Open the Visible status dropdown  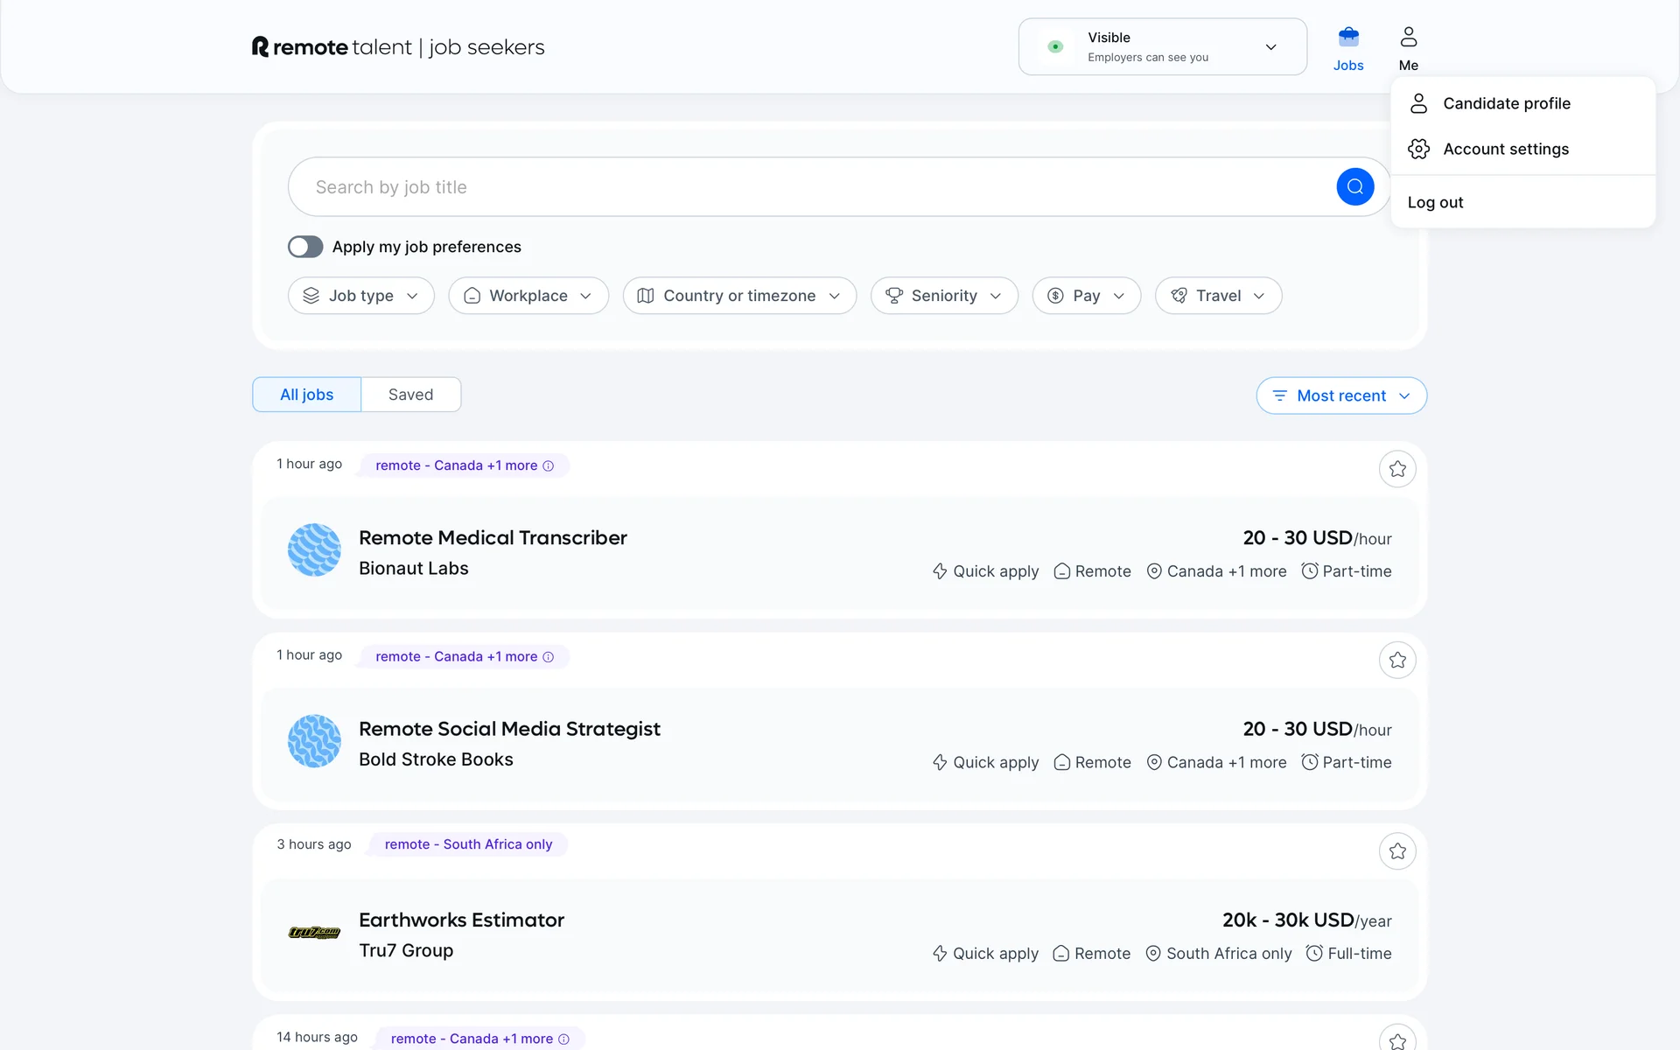click(1162, 47)
